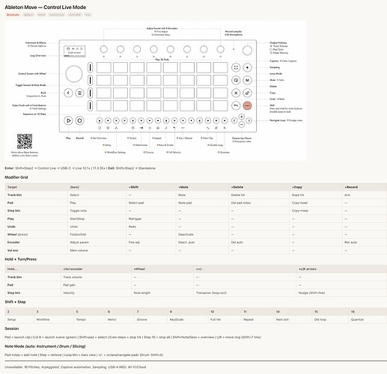Click the large control wheel in the diagram
The image size is (387, 374).
pyautogui.click(x=74, y=74)
